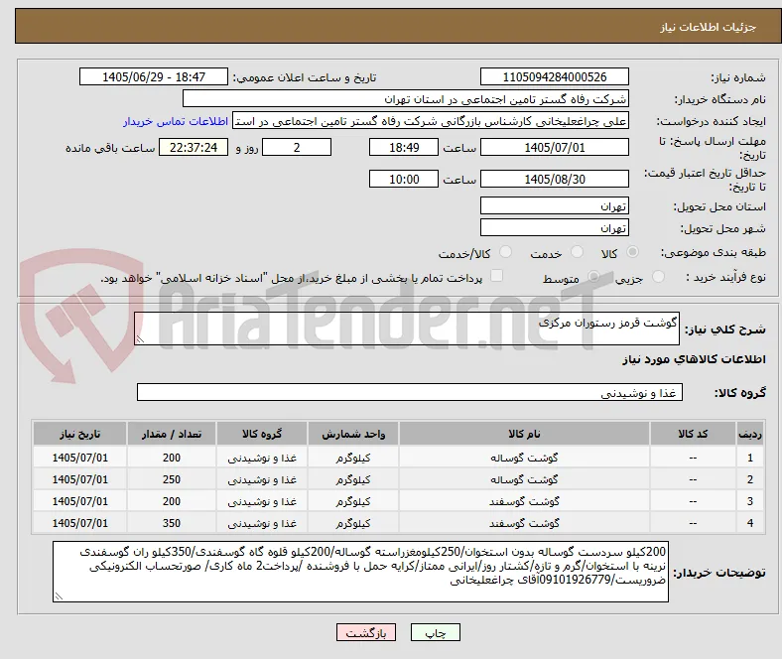Select the کالا radio button
The height and width of the screenshot is (659, 782).
click(632, 252)
